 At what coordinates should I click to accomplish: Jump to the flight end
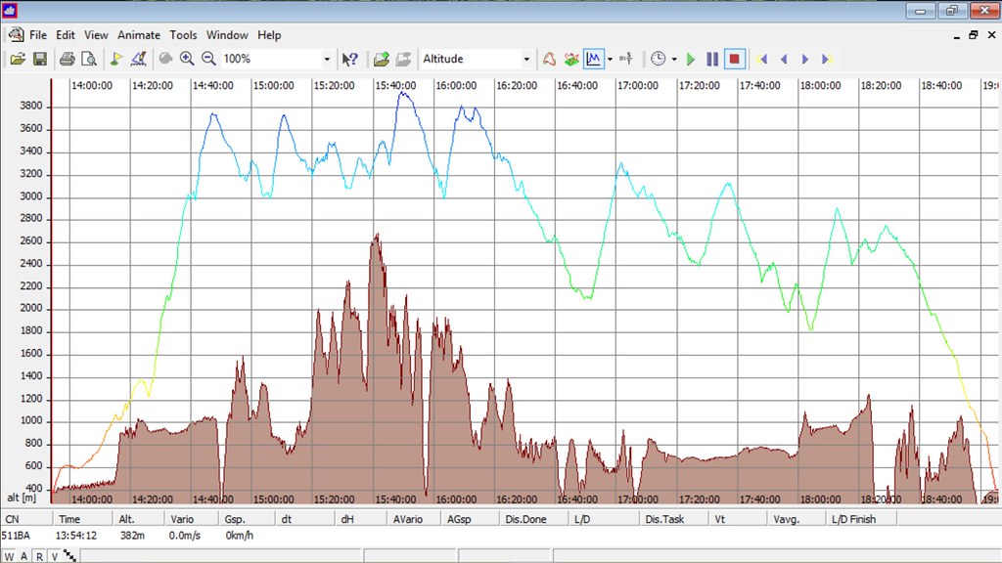[x=827, y=60]
